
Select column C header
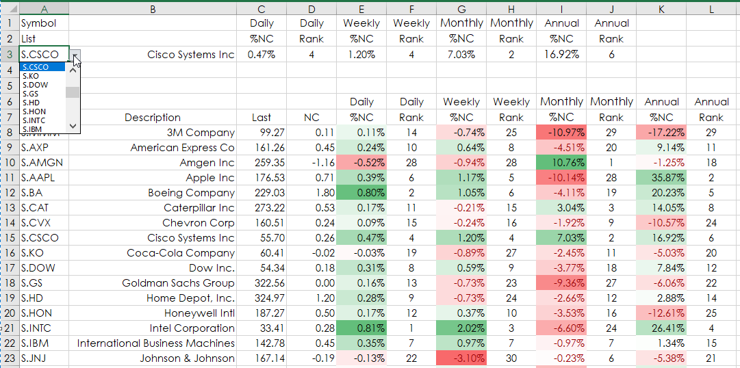tap(262, 8)
